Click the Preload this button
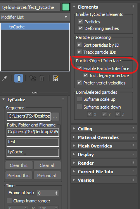Screen dimensions: 140x209 (19, 176)
